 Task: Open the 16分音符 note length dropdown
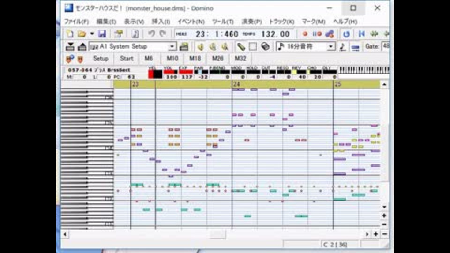(x=305, y=46)
